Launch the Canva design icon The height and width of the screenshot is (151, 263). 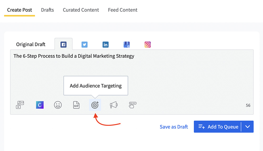pyautogui.click(x=40, y=105)
